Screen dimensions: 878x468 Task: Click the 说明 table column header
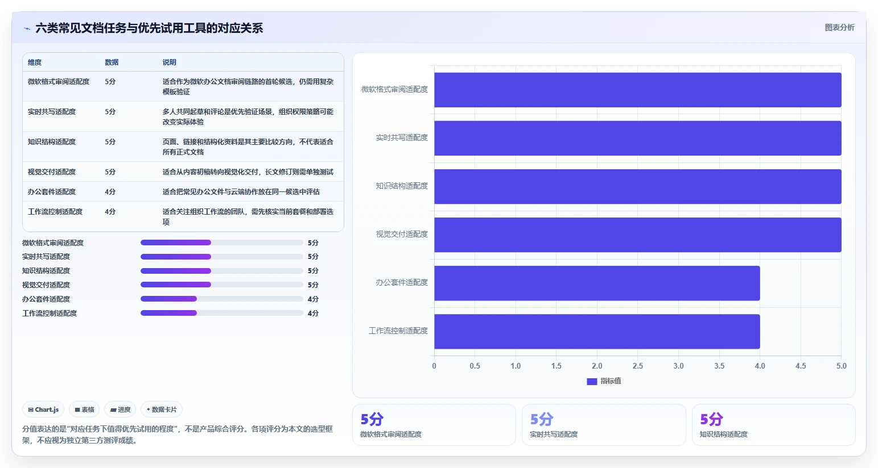pyautogui.click(x=170, y=62)
